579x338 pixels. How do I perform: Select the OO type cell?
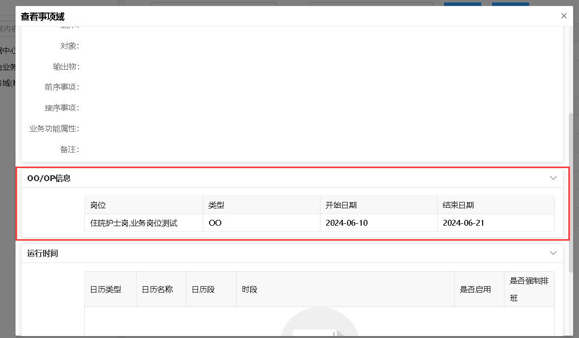(215, 223)
